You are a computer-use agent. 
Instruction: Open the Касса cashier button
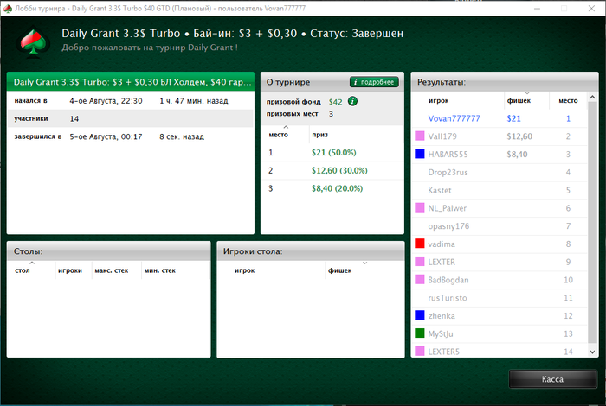(x=552, y=379)
